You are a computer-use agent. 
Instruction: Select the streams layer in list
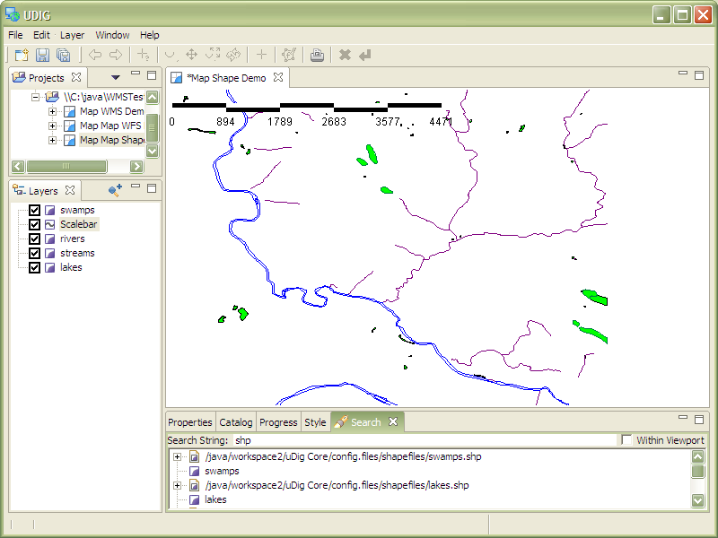(77, 254)
